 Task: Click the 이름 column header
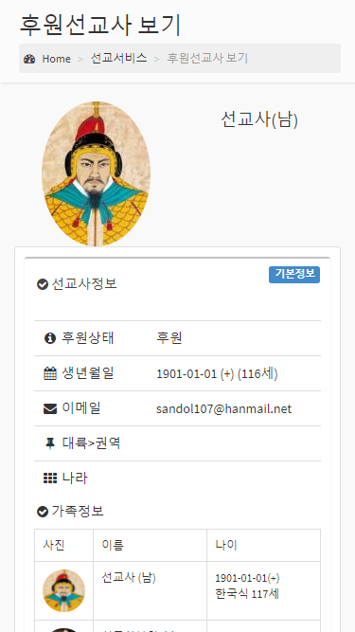[113, 546]
